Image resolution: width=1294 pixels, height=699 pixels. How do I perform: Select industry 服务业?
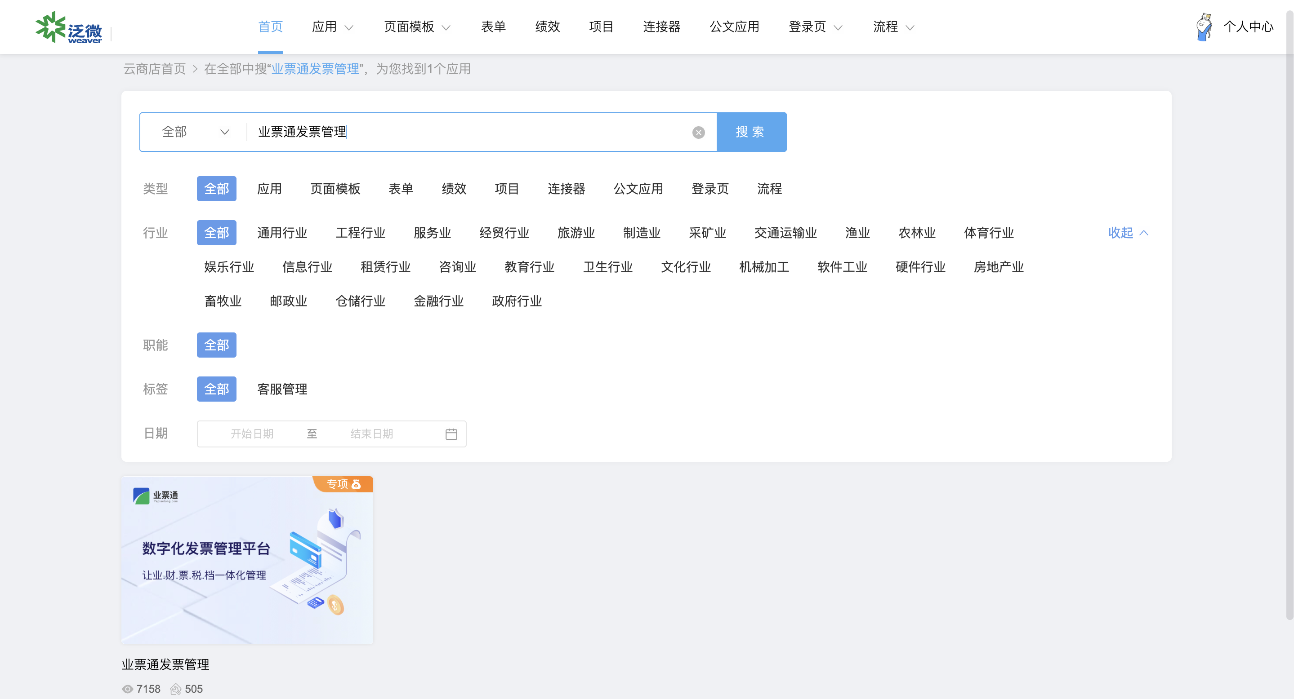433,233
